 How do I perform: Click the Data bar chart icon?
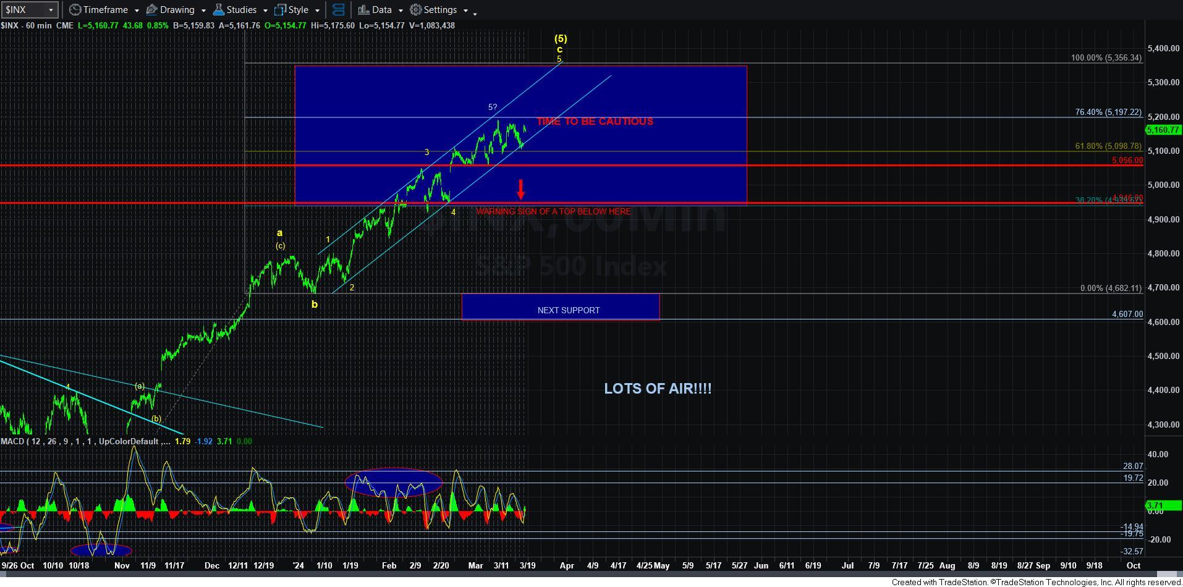[x=363, y=10]
